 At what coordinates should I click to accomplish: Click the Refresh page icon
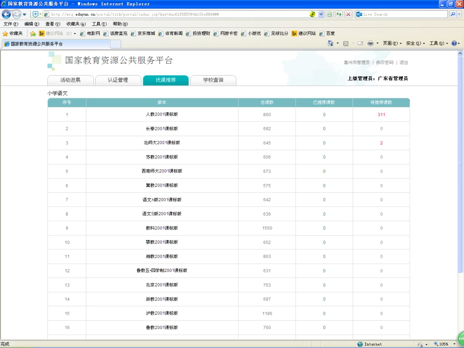[x=339, y=14]
